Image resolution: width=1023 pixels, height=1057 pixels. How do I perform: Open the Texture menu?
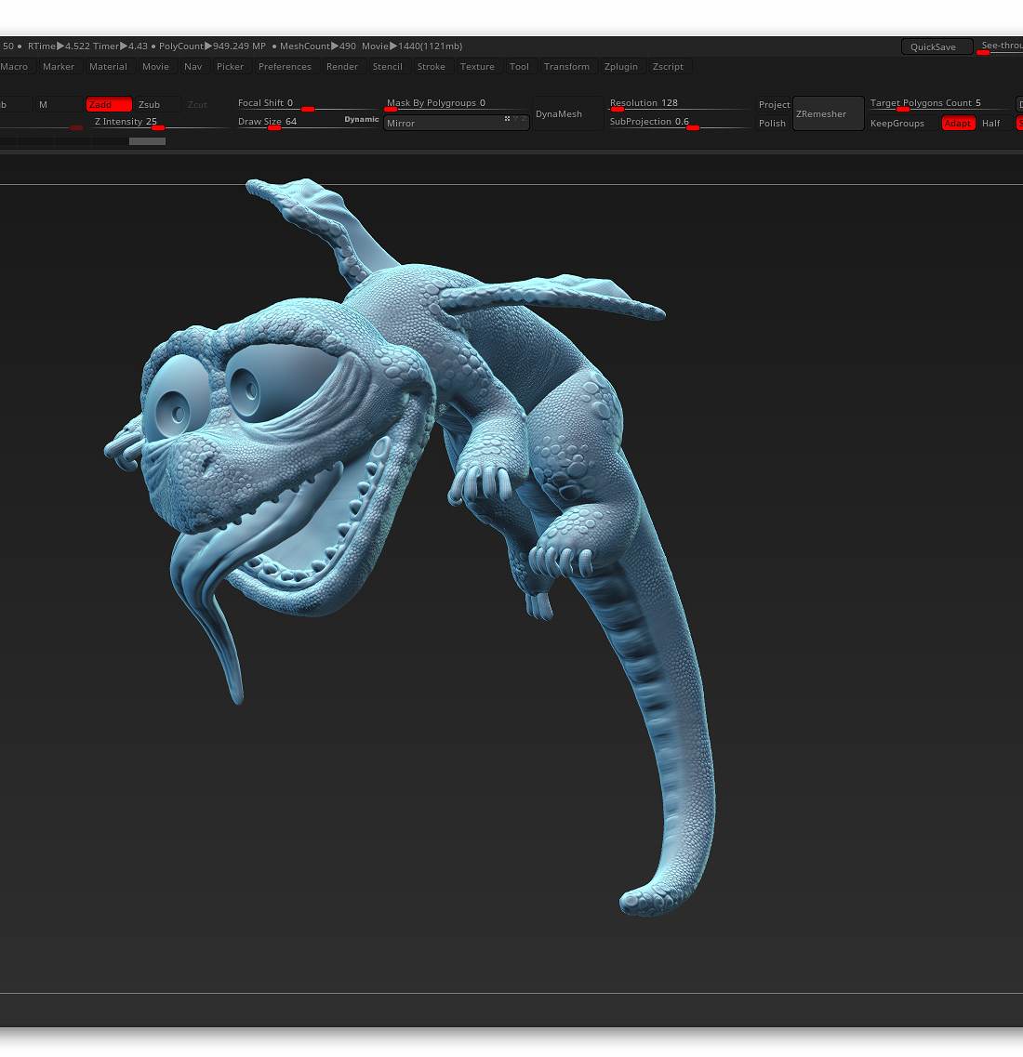point(477,67)
